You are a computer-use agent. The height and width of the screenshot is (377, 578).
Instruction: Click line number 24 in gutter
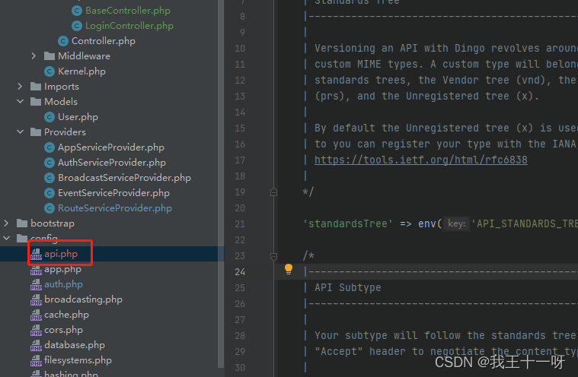click(240, 272)
